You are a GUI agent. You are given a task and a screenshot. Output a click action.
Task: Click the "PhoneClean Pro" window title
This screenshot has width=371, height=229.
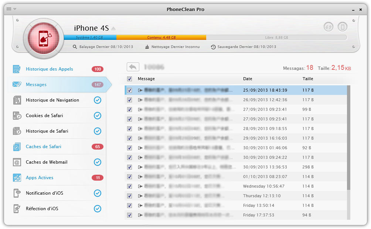pos(185,10)
